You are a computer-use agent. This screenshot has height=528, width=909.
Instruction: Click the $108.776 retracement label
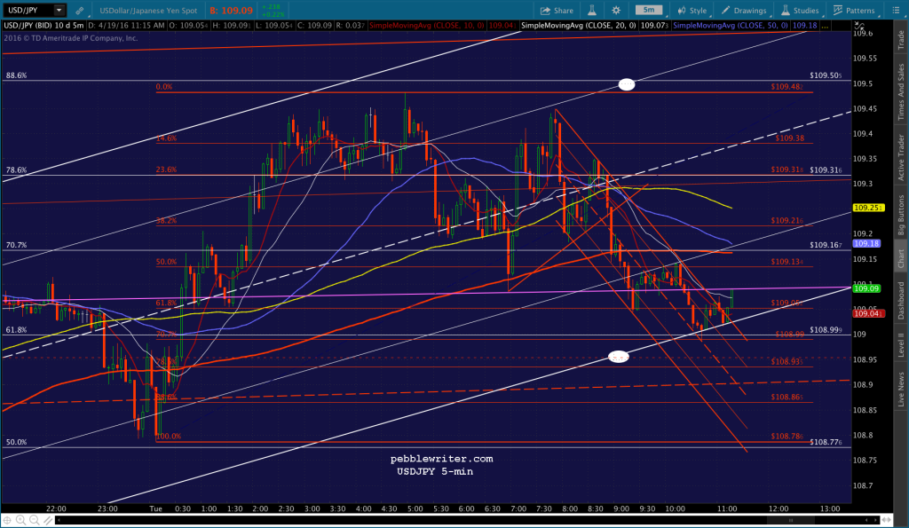tap(826, 442)
